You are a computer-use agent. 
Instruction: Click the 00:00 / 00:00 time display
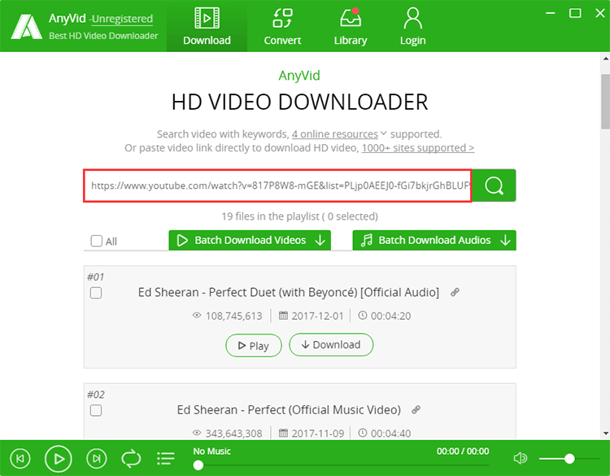point(463,452)
